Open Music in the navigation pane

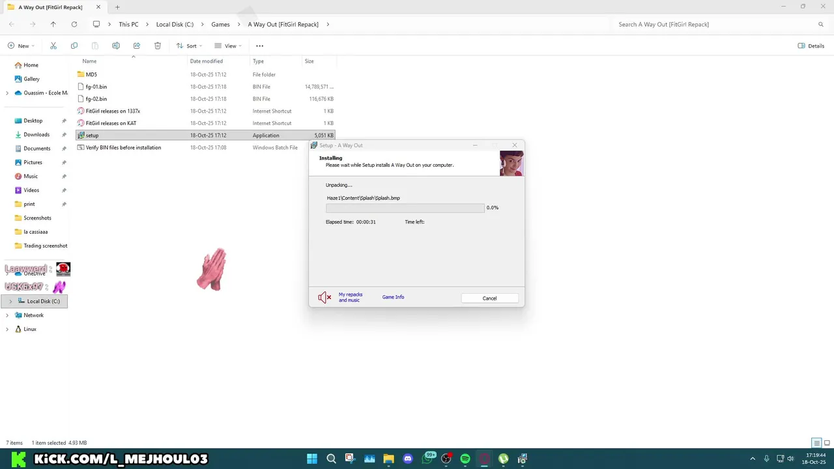[x=31, y=177]
